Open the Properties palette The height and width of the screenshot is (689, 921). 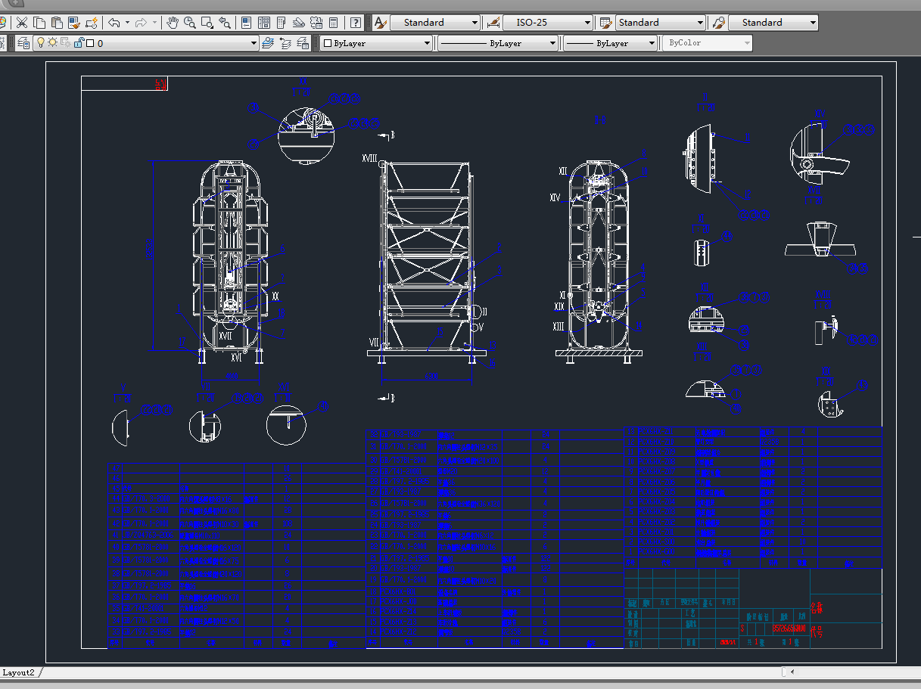tap(247, 23)
